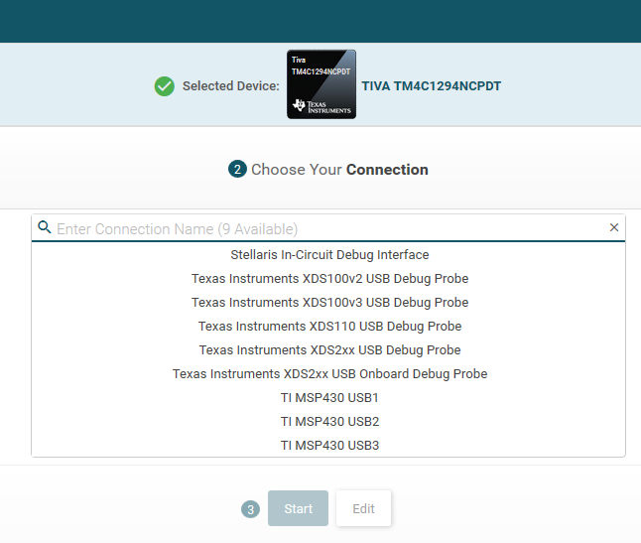Choose Texas Instruments XDS100v2 USB Debug Probe

click(329, 279)
